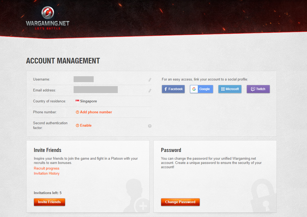The width and height of the screenshot is (307, 217).
Task: Click the Invitations left: 5 text
Action: 48,193
